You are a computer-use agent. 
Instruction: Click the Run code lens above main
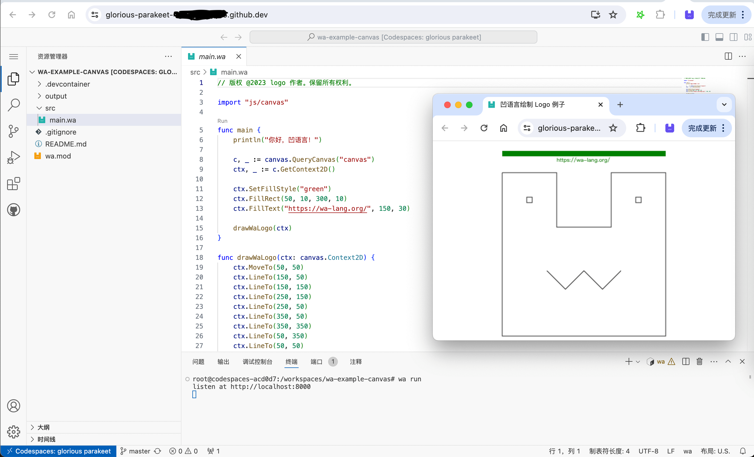(x=222, y=121)
